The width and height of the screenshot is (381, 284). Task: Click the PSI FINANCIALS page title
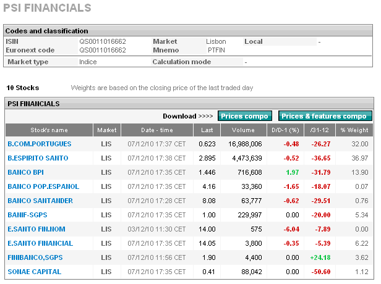pos(47,8)
